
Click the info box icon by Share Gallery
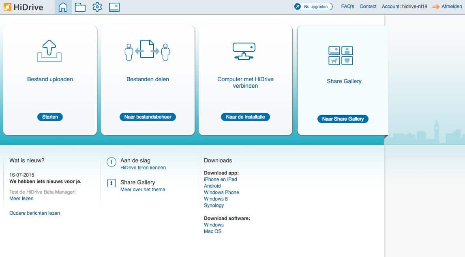click(x=111, y=183)
